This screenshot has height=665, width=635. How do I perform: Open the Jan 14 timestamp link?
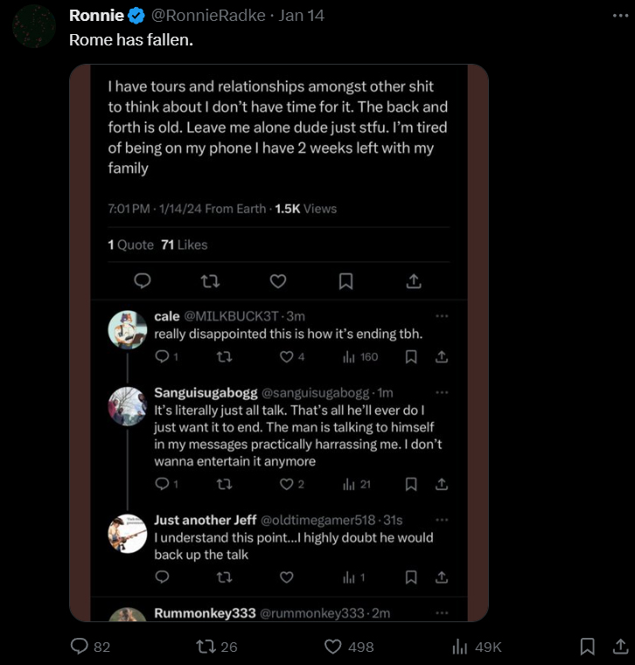pos(302,15)
